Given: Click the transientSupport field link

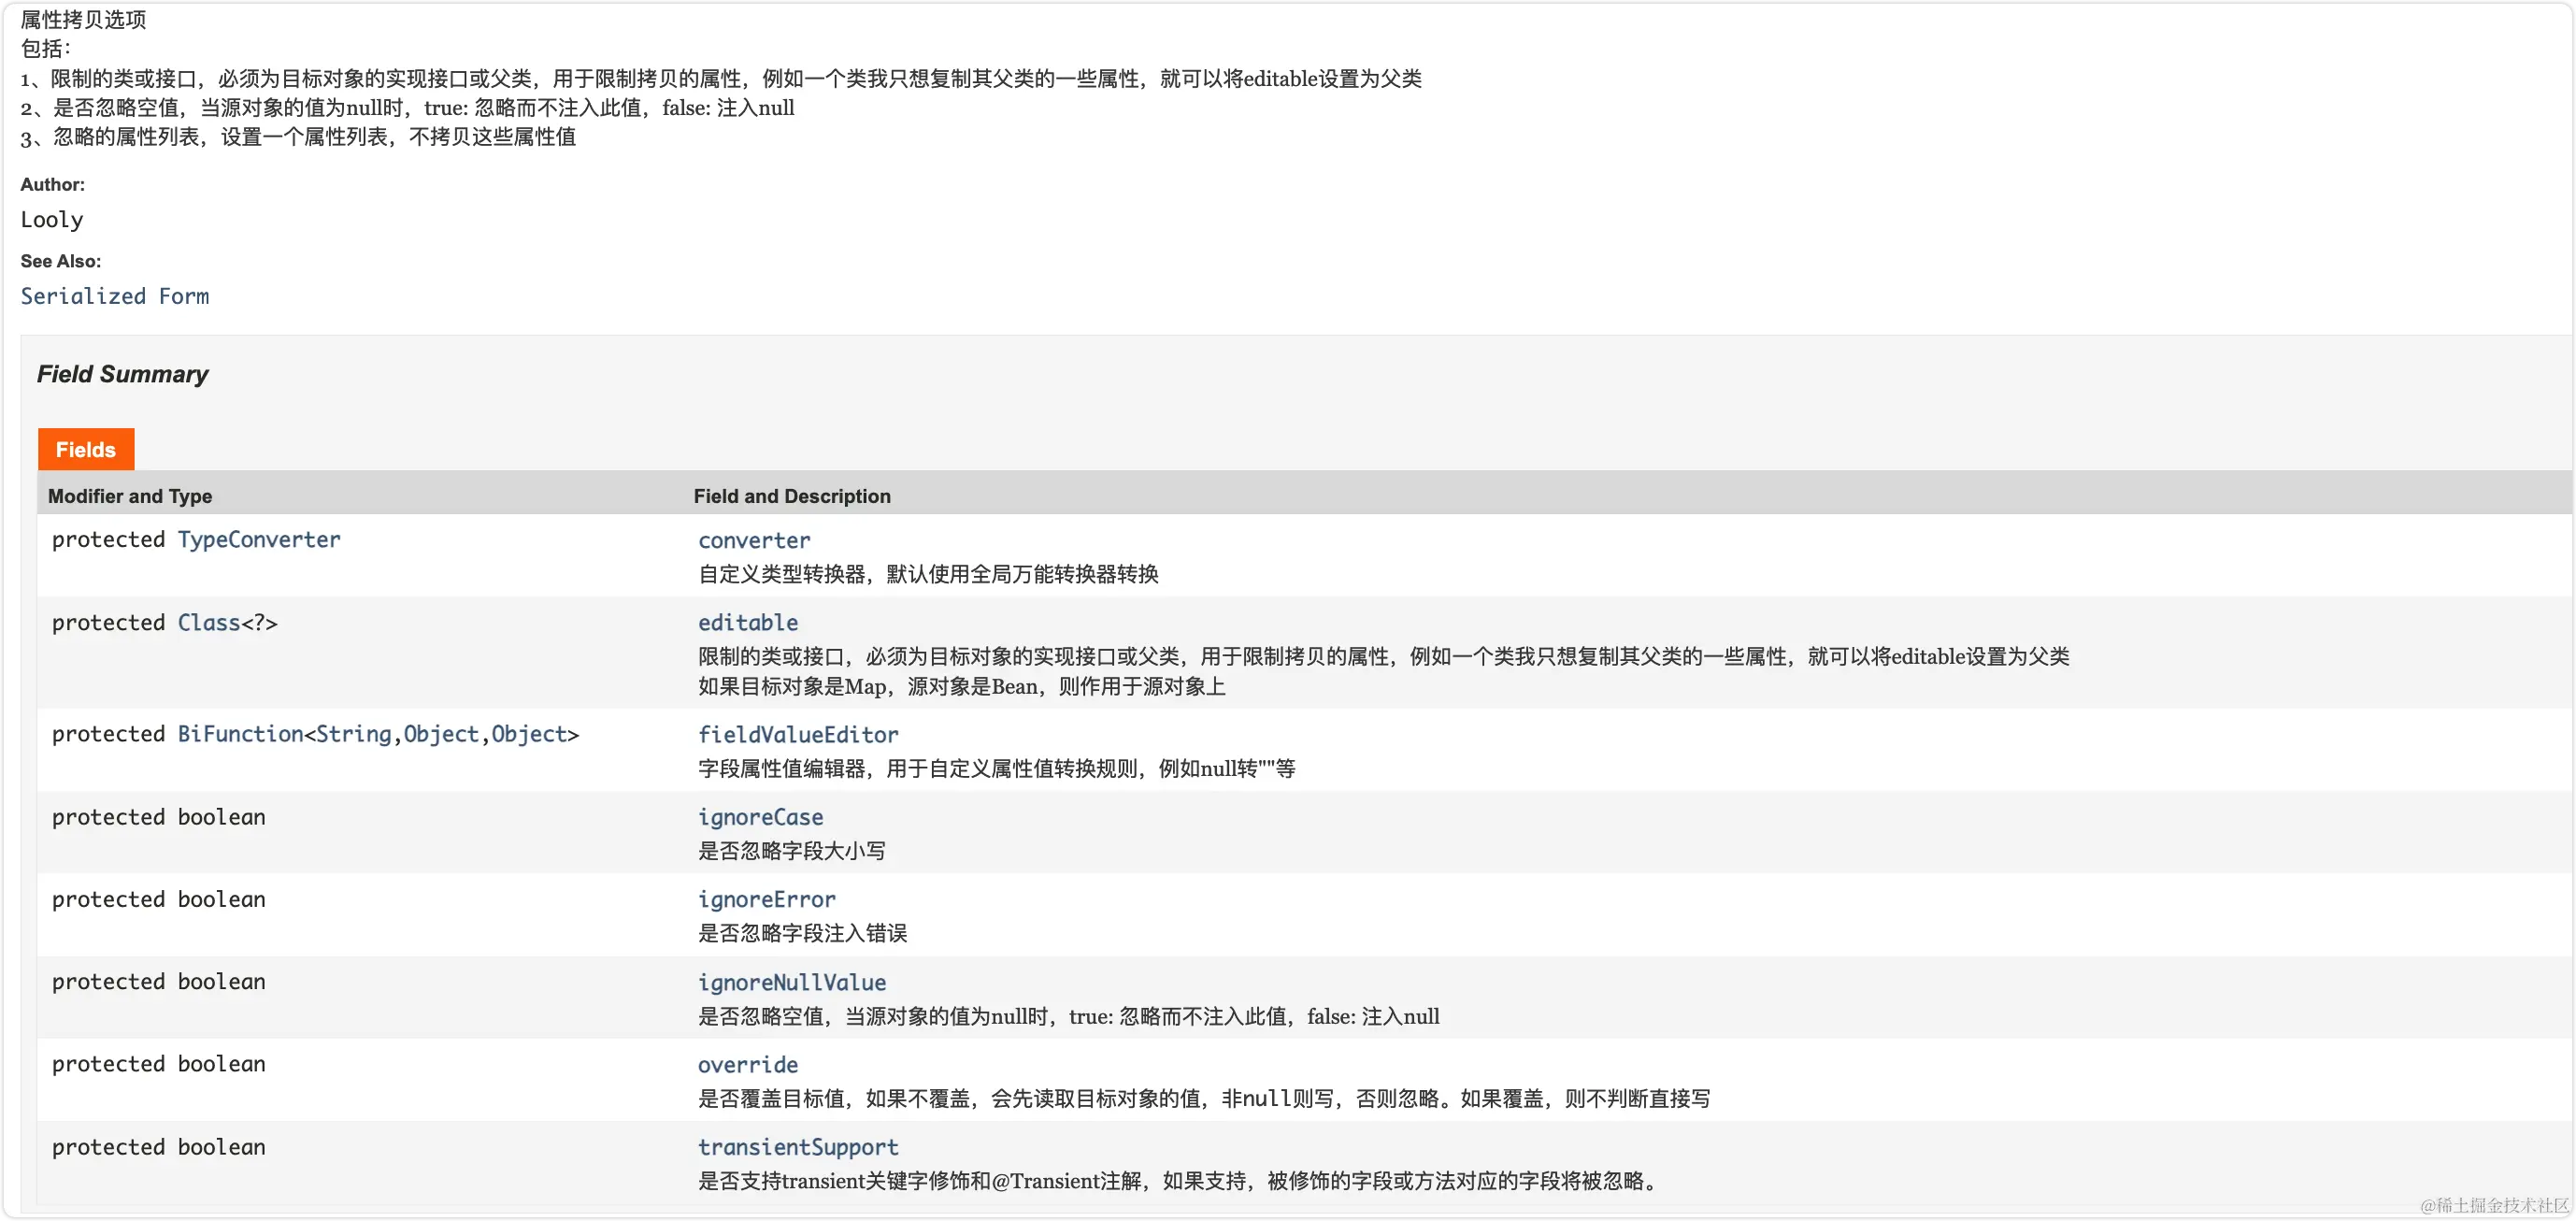Looking at the screenshot, I should (x=798, y=1147).
